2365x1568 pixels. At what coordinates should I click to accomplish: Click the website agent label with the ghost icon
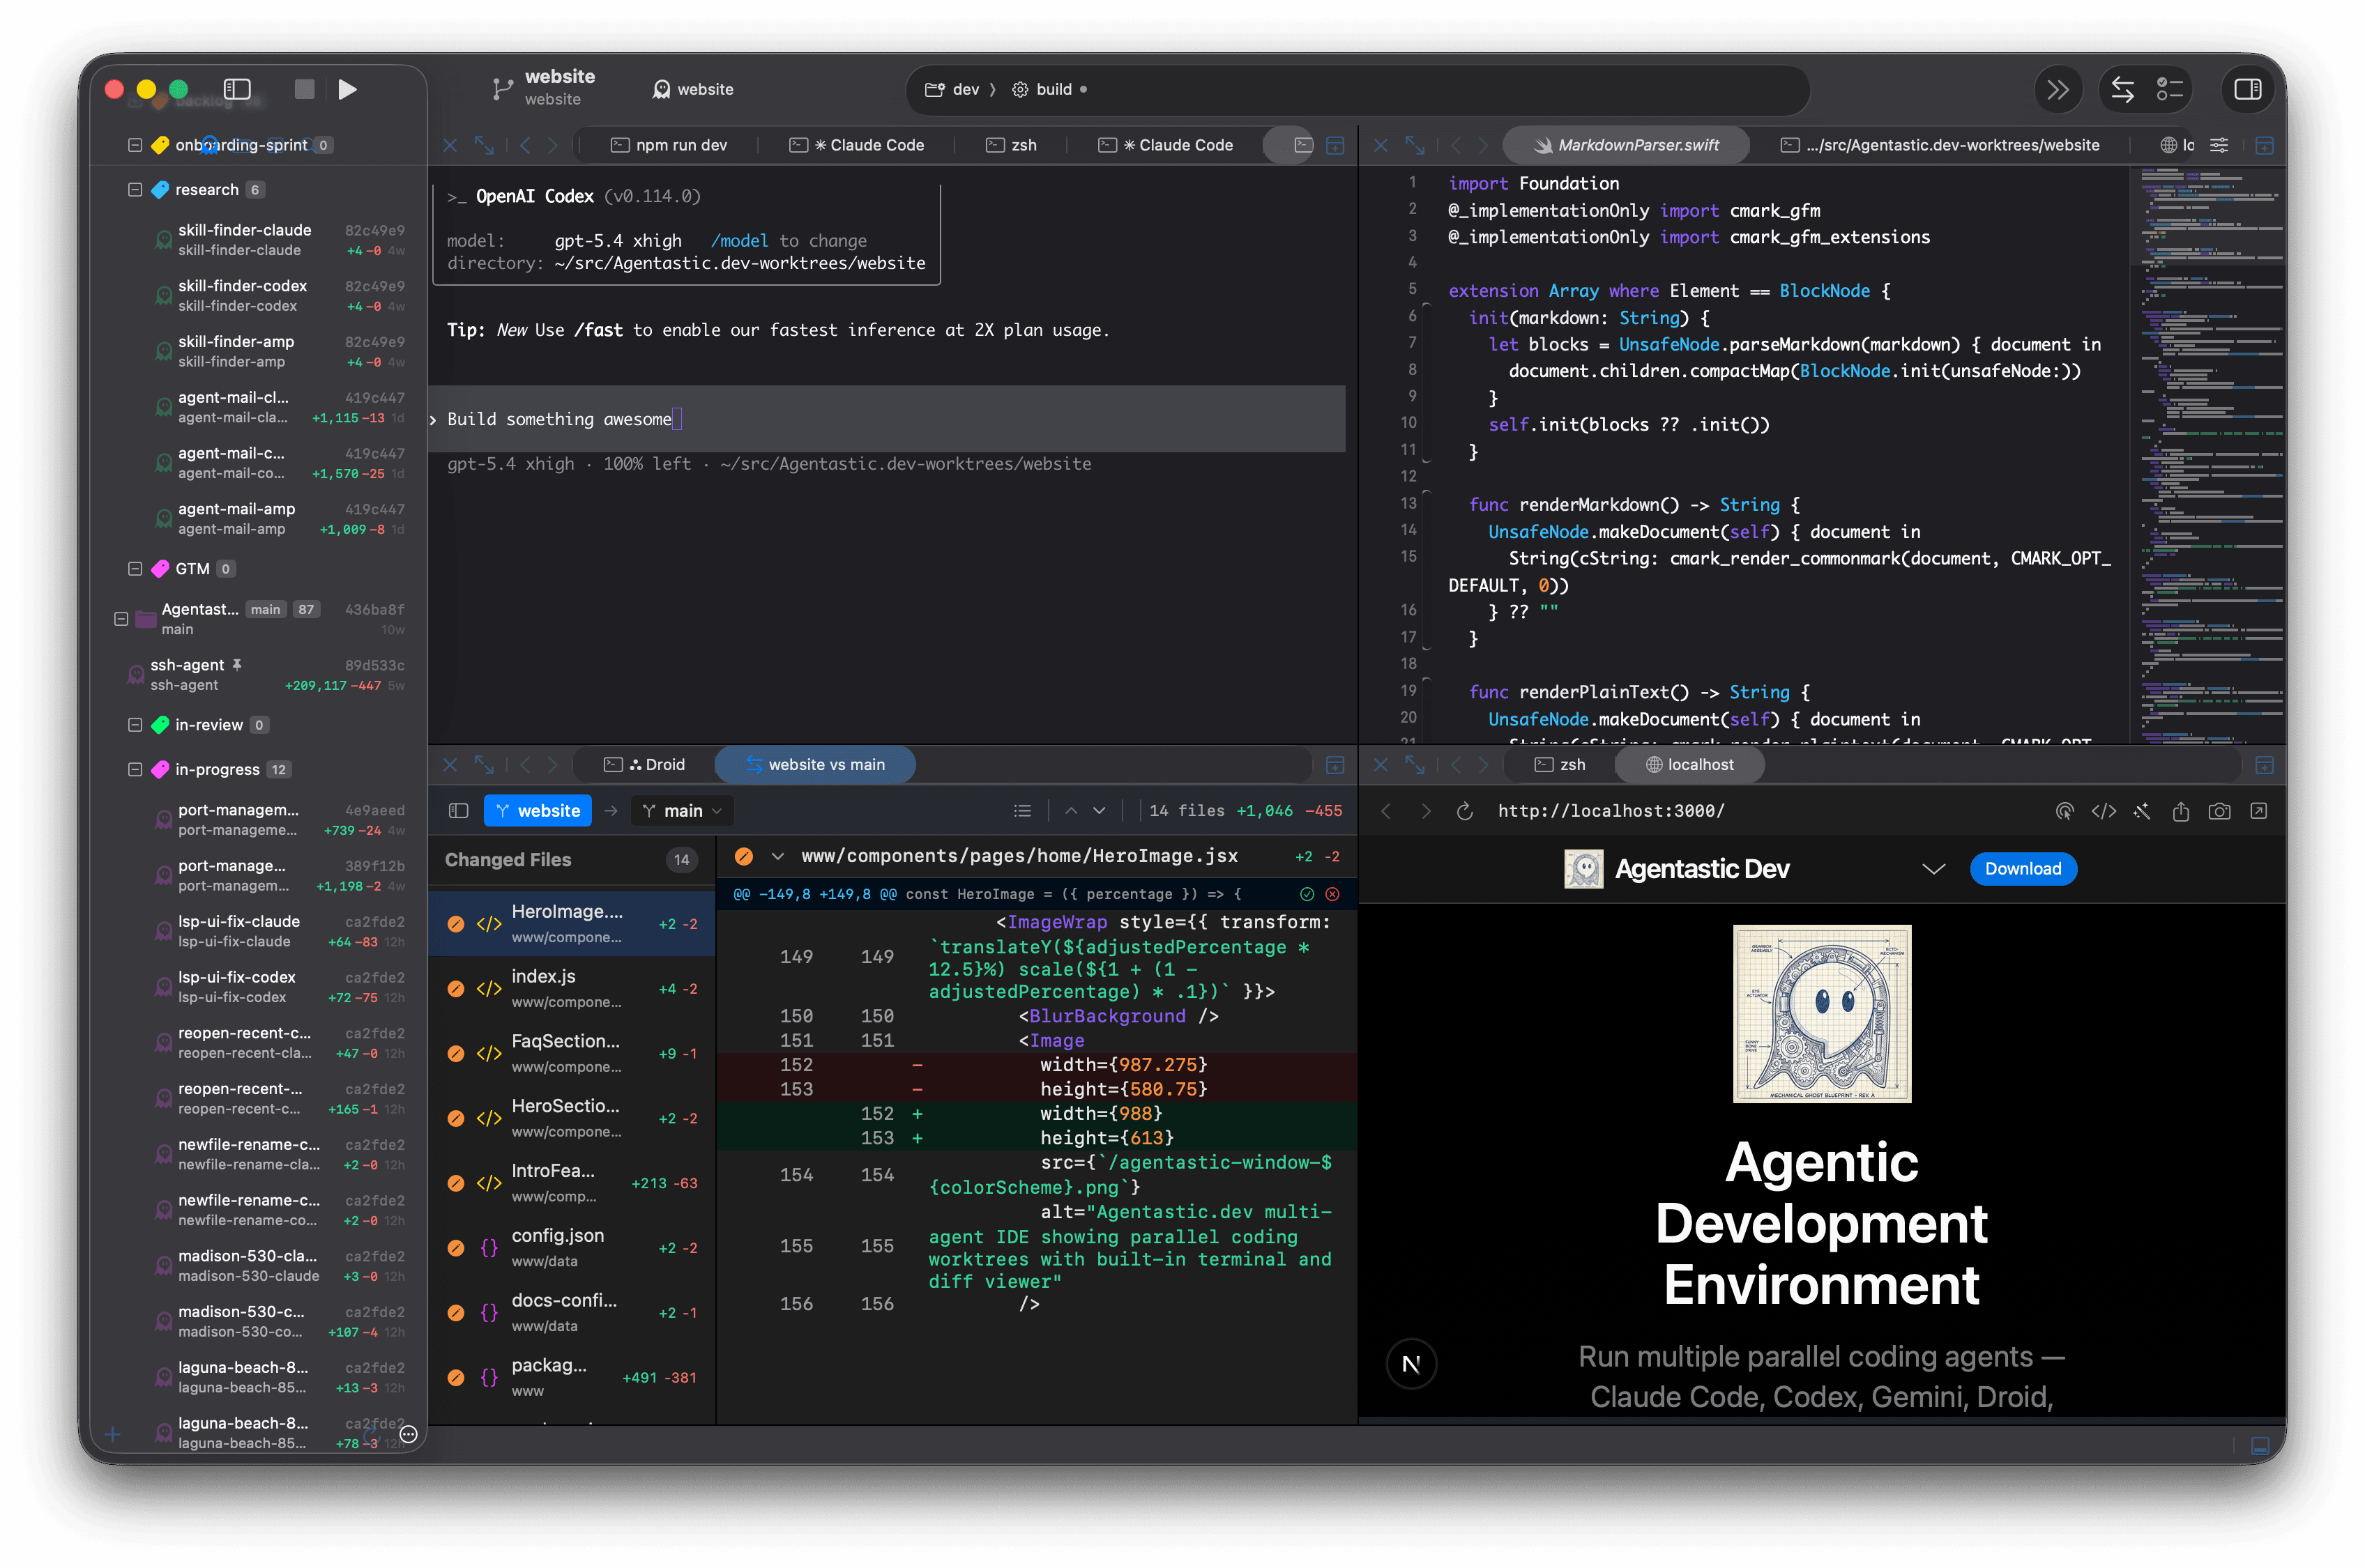coord(692,89)
